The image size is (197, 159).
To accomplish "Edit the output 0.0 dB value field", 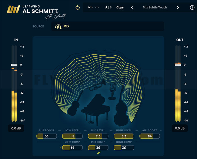I will pyautogui.click(x=180, y=128).
